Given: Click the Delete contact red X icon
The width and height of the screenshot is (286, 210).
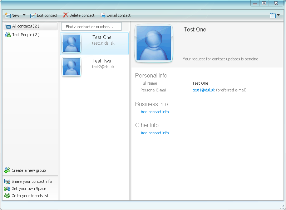Looking at the screenshot, I should click(x=65, y=15).
